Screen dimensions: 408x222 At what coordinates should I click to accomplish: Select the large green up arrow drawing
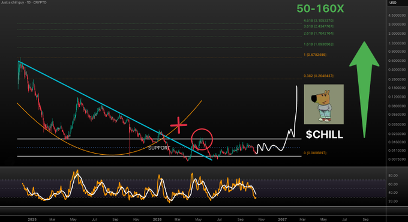(364, 89)
